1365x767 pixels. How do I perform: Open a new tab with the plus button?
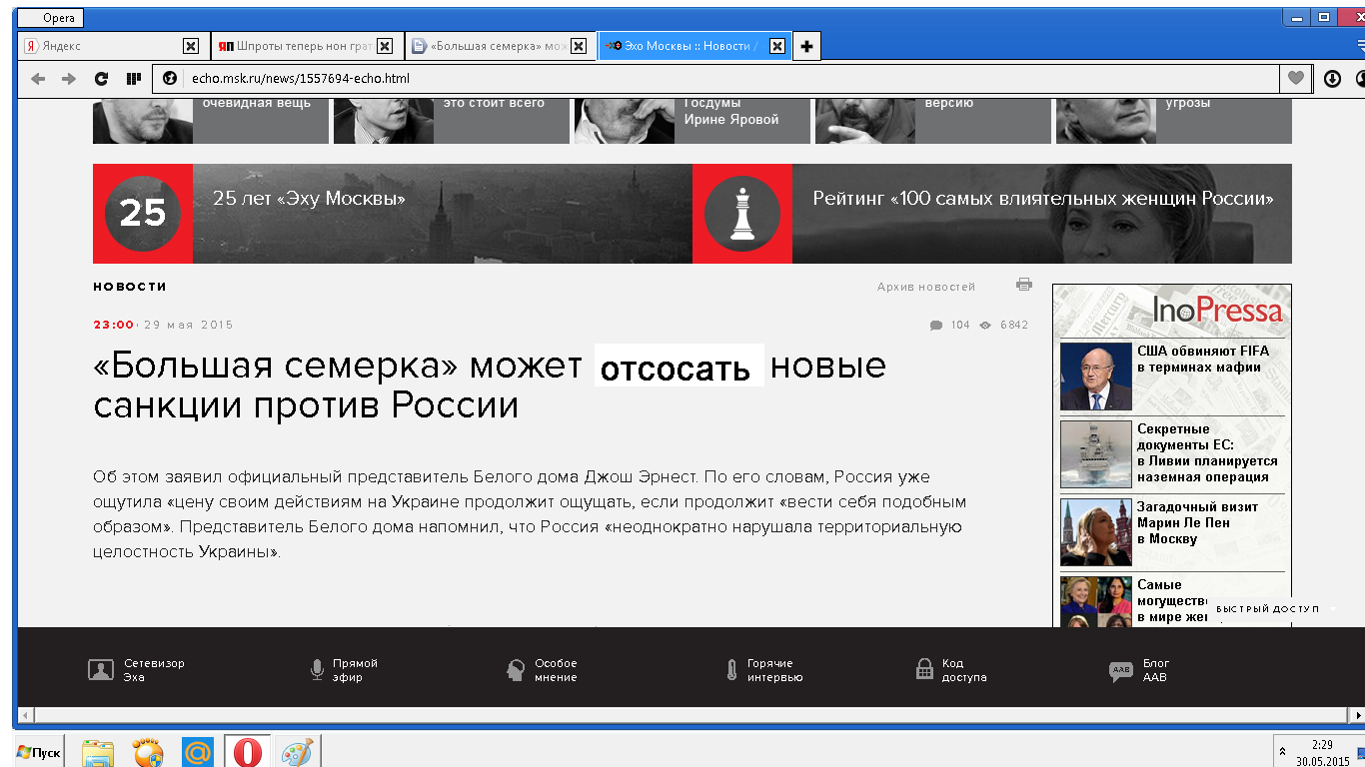[806, 46]
